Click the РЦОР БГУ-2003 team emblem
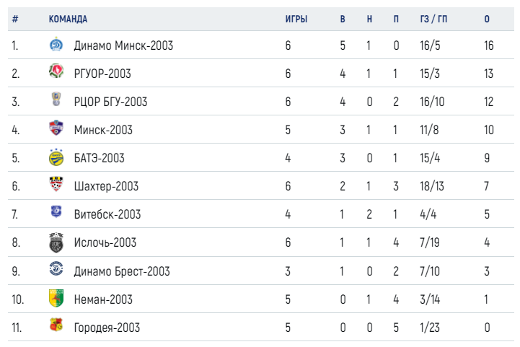Viewport: 520px width, 347px height. (56, 99)
